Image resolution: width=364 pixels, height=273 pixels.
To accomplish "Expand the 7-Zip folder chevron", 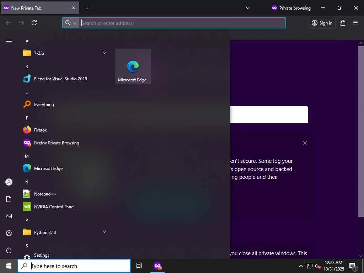I will tap(105, 53).
